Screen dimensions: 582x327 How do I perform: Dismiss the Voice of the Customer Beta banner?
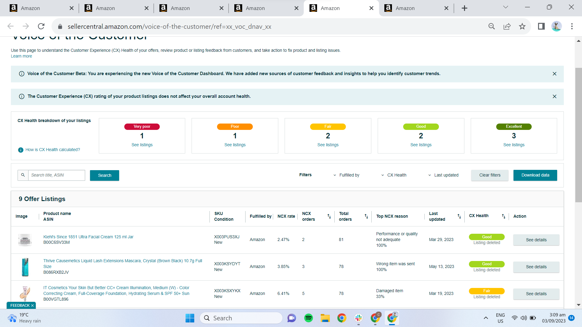[x=554, y=74]
